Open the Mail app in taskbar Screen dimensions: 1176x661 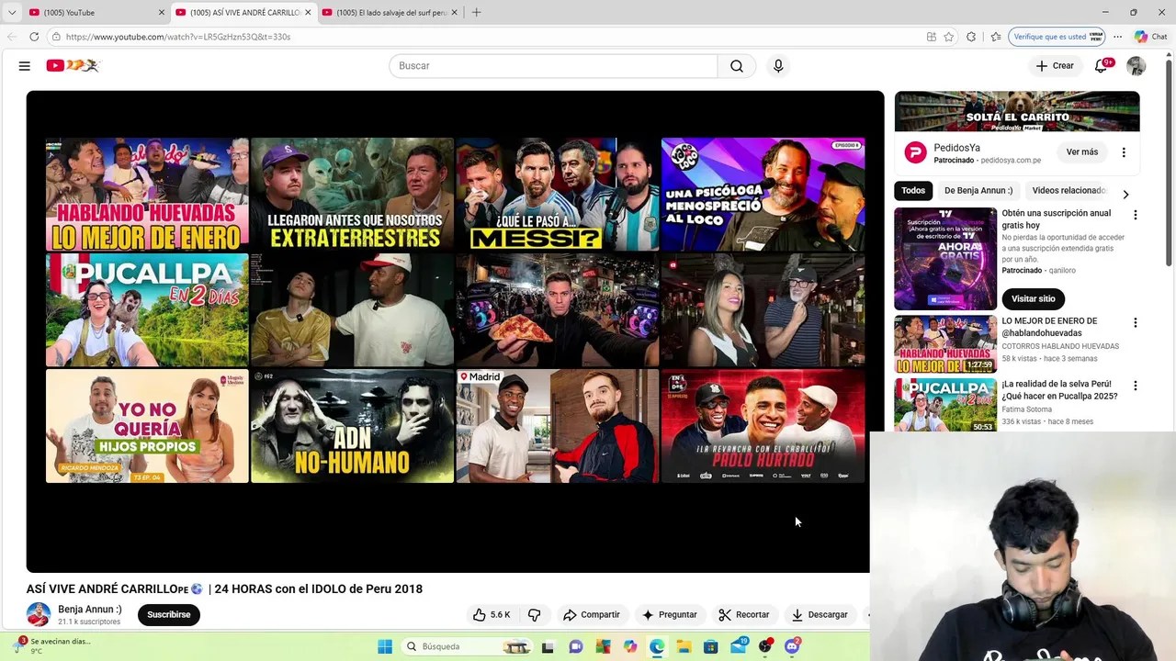739,646
